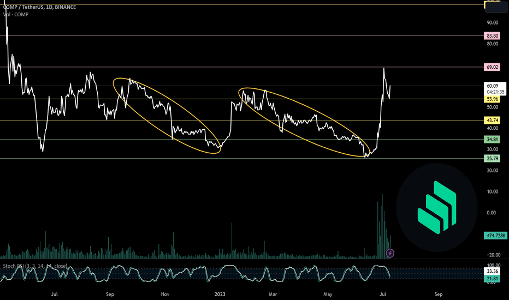Open the Stoch RSI indicator legend label
509x300 pixels.
tap(35, 266)
